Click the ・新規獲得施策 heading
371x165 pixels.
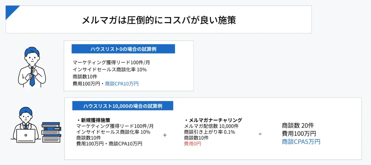tap(93, 120)
